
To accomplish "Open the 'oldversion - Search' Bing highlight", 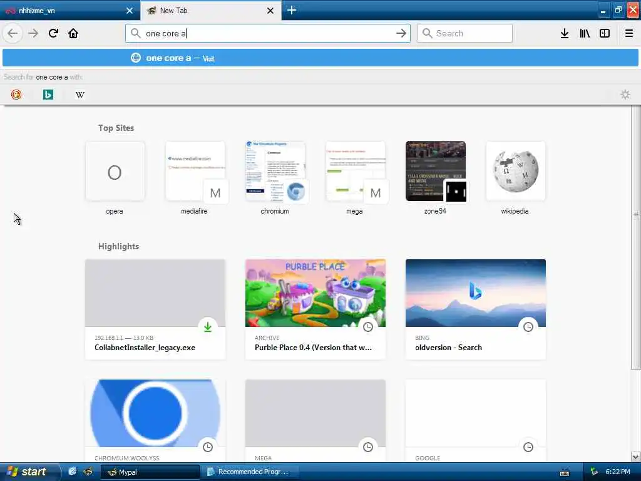I will [476, 309].
